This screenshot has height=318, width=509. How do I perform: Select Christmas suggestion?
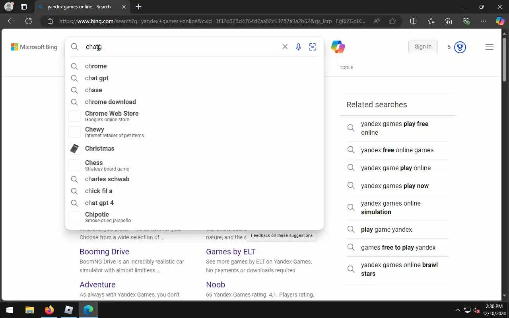coord(194,148)
